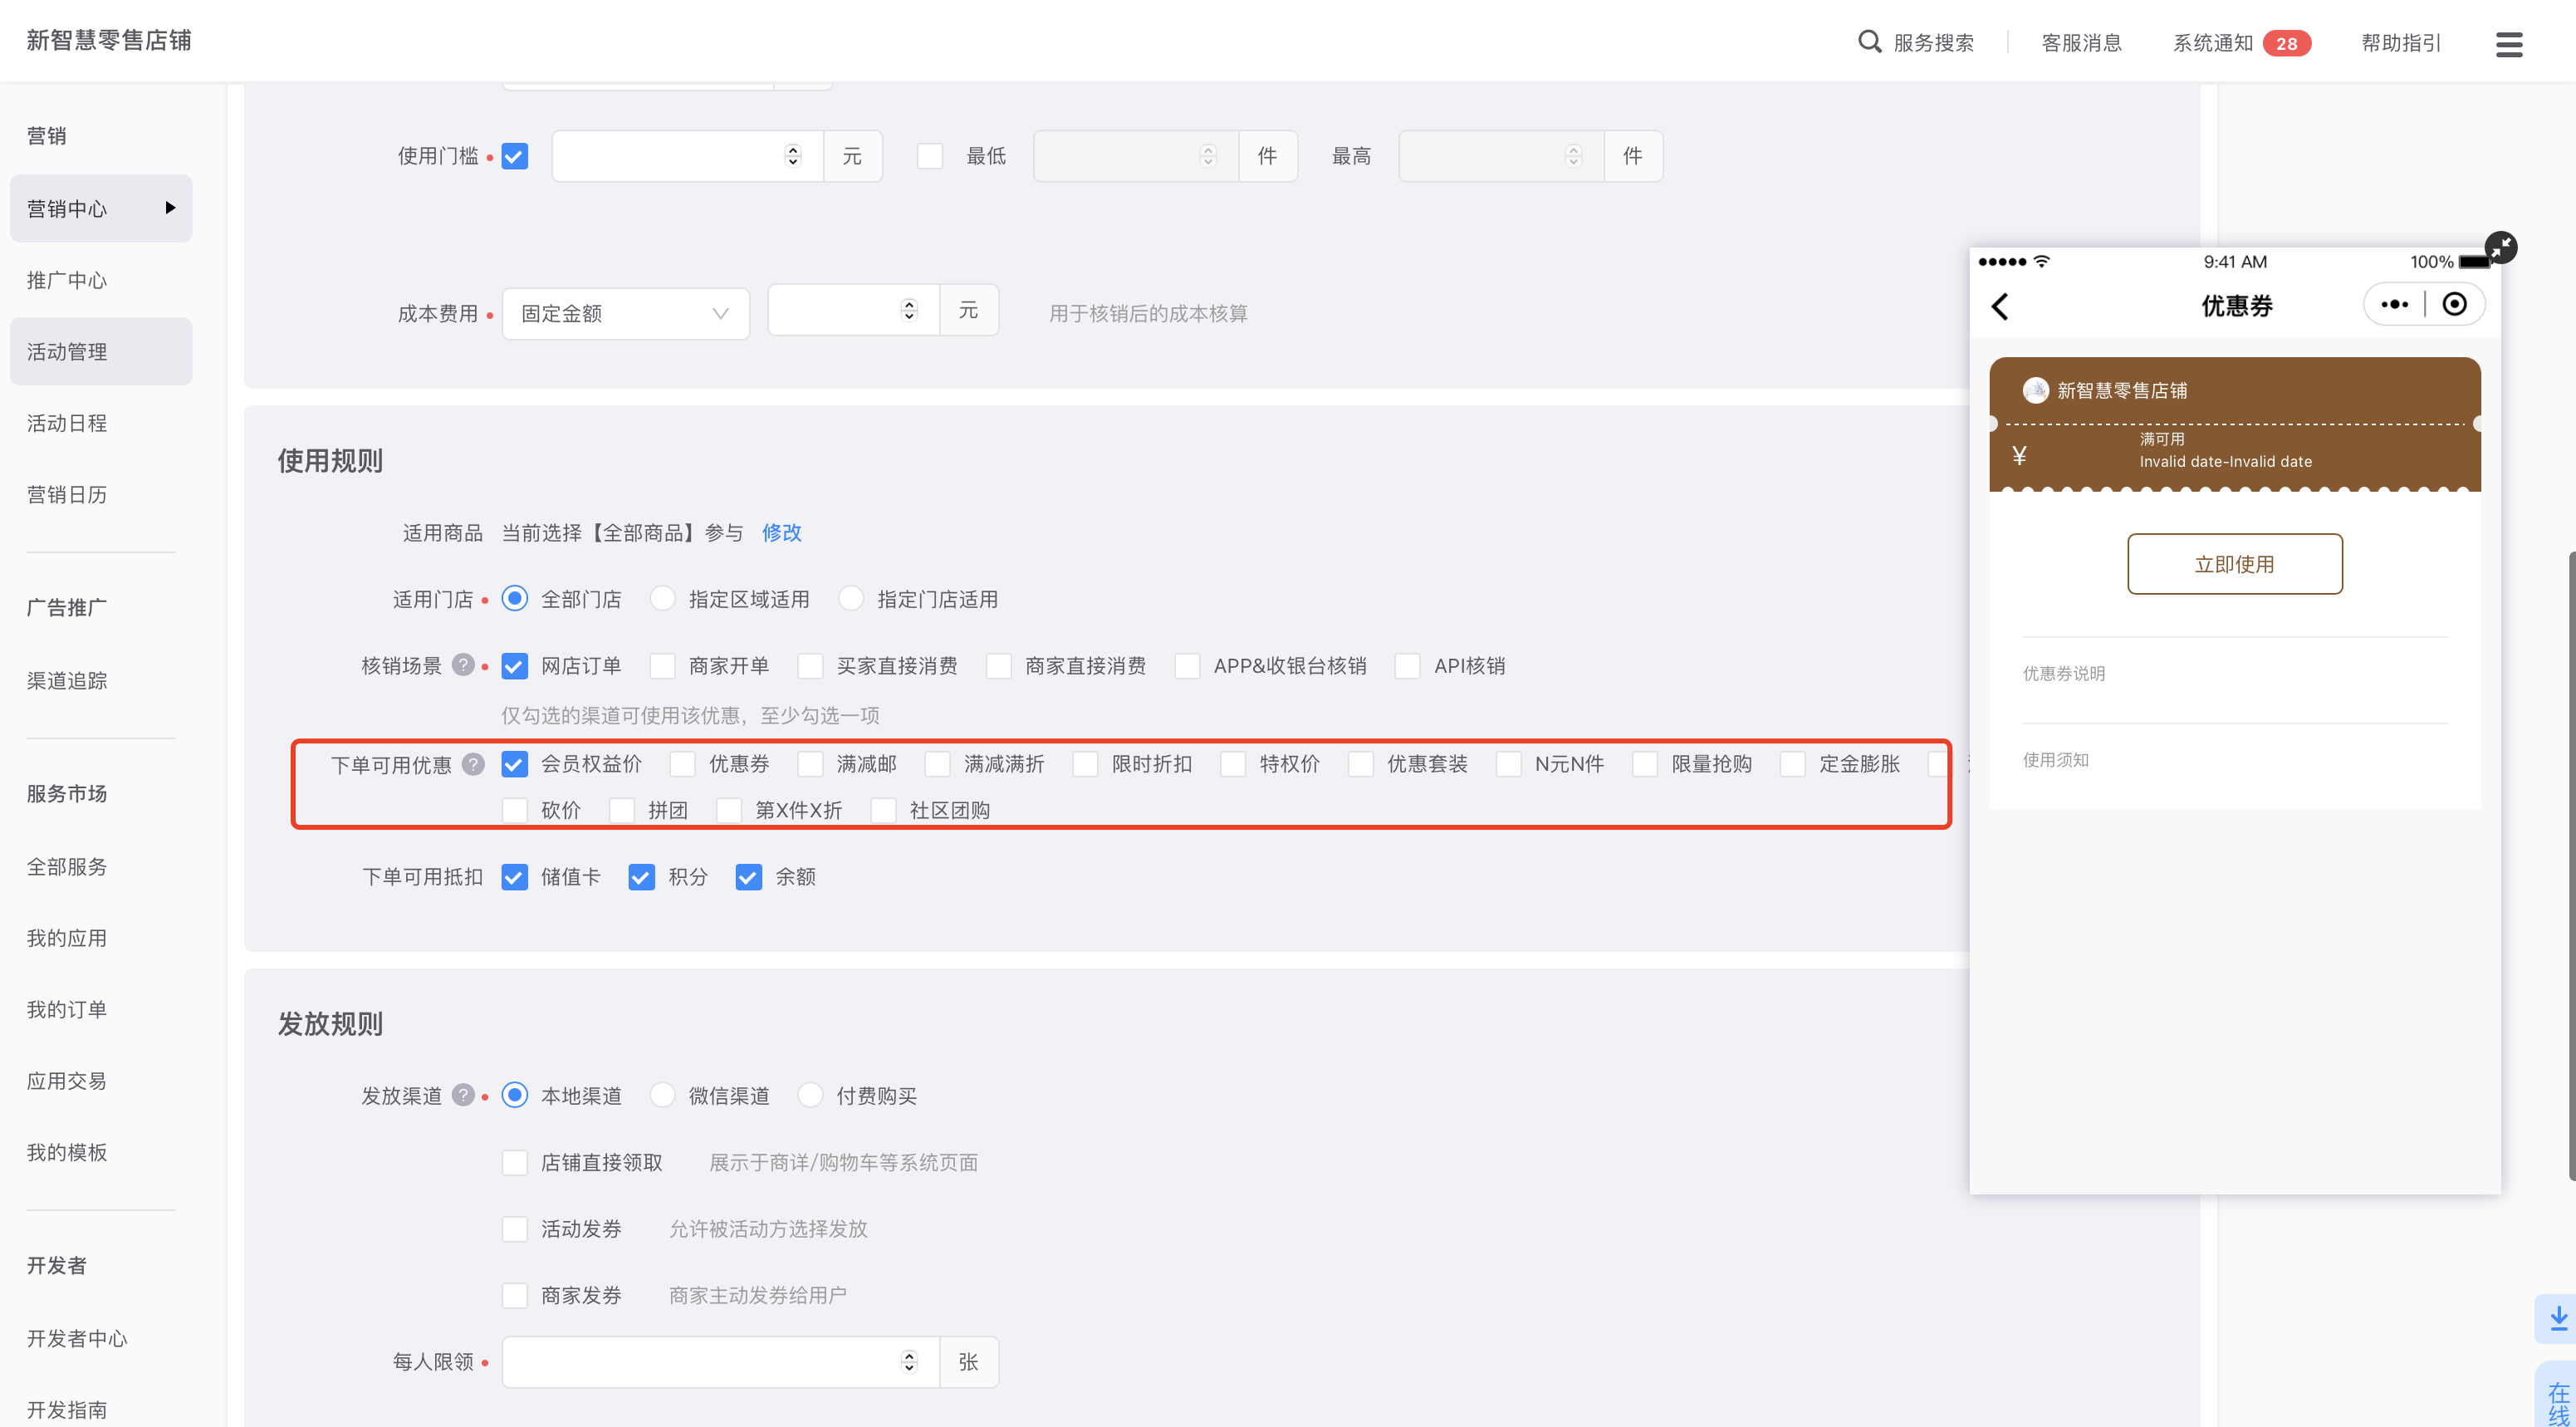Open 营销日历 sidebar item
Screen dimensions: 2576x1427
tap(67, 495)
